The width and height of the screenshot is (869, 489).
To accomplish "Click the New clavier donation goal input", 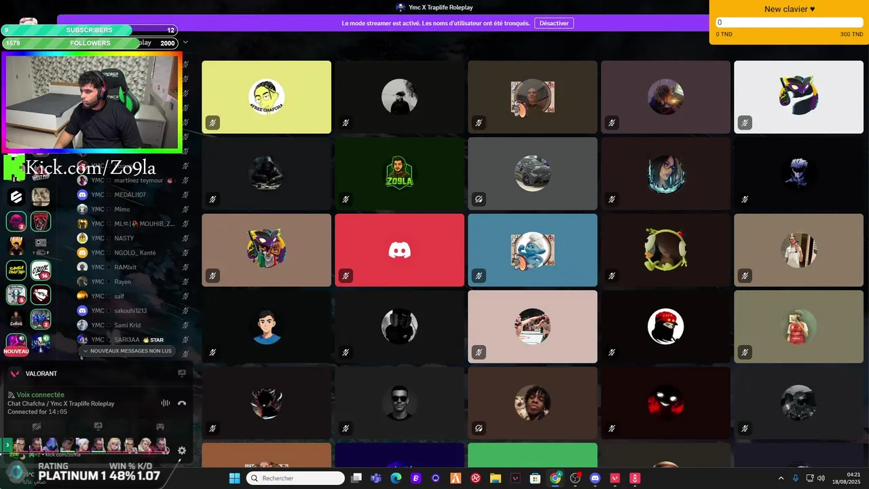I will (789, 22).
